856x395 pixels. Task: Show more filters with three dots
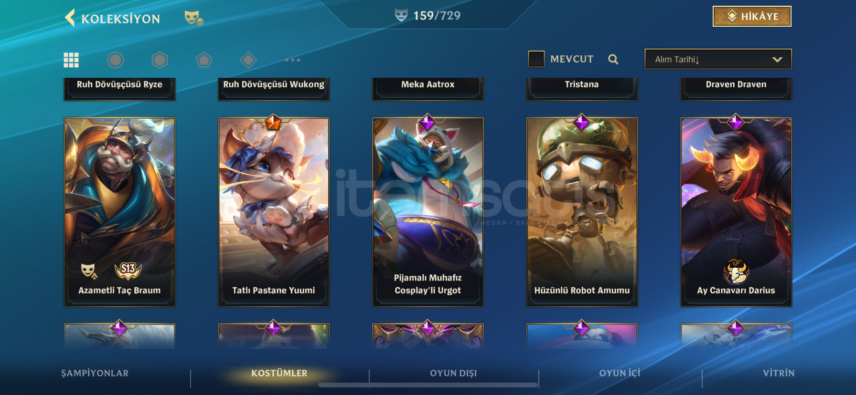[x=292, y=60]
